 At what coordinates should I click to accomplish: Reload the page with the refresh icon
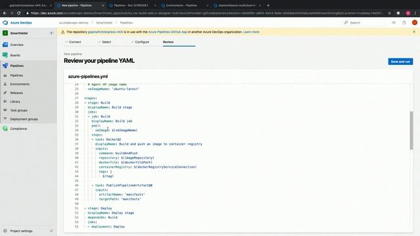[x=19, y=13]
